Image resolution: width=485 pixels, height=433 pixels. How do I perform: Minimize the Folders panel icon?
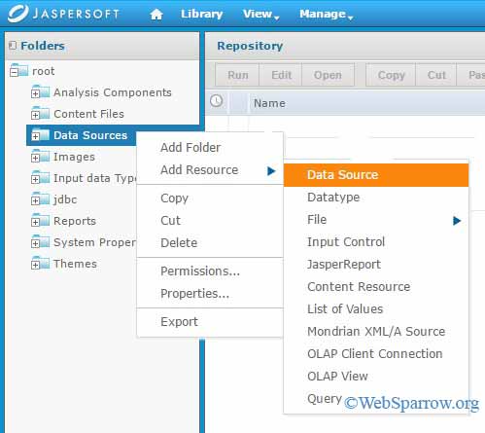pos(13,46)
